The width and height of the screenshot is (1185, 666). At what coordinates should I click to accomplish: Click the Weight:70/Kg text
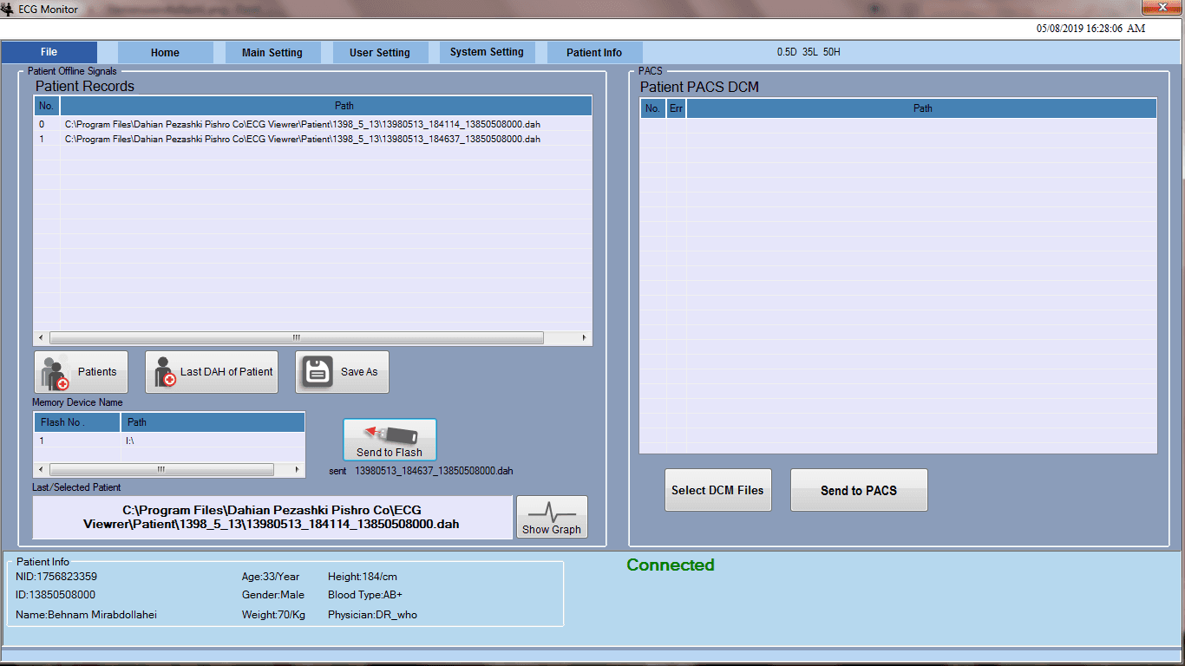tap(273, 615)
